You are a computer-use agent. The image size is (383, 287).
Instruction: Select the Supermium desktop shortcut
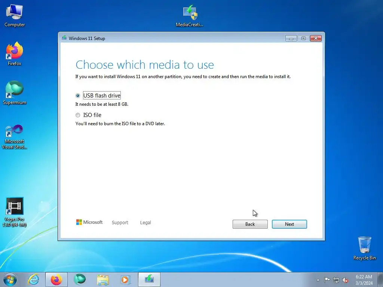(15, 93)
